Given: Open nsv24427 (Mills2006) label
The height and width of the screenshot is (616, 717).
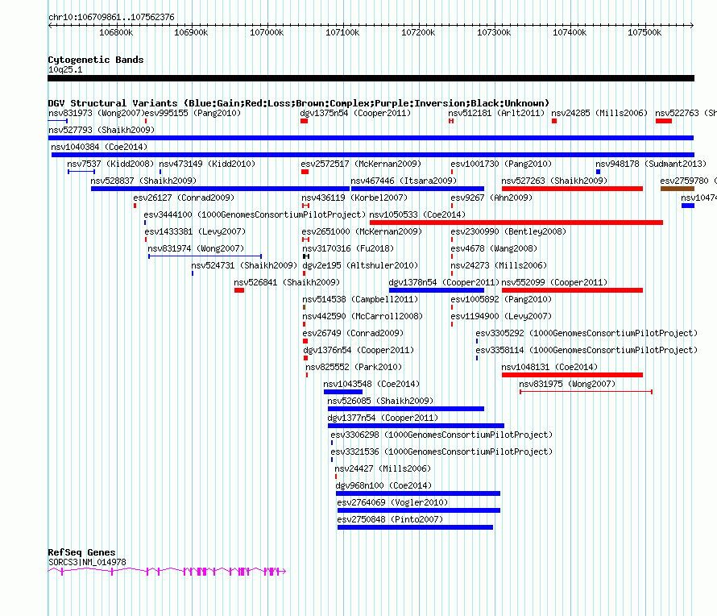Looking at the screenshot, I should [x=383, y=468].
